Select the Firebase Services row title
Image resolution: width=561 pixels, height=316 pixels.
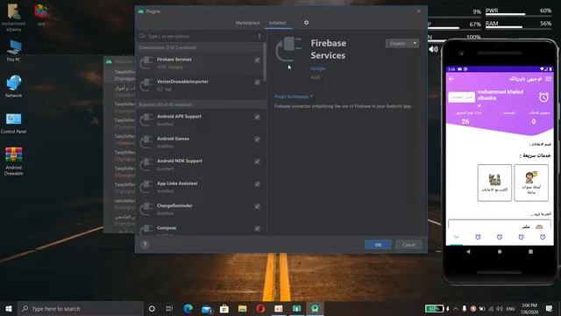point(174,60)
